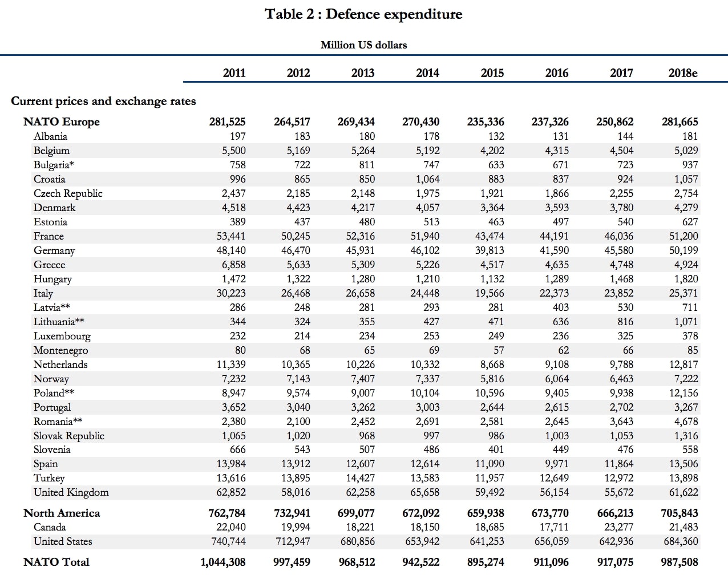
Task: Select the Netherlands row label
Action: pyautogui.click(x=60, y=365)
